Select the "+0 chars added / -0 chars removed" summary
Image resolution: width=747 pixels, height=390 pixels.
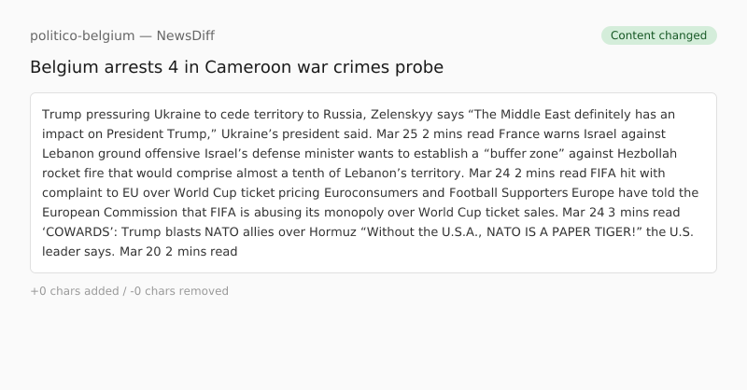tap(129, 291)
